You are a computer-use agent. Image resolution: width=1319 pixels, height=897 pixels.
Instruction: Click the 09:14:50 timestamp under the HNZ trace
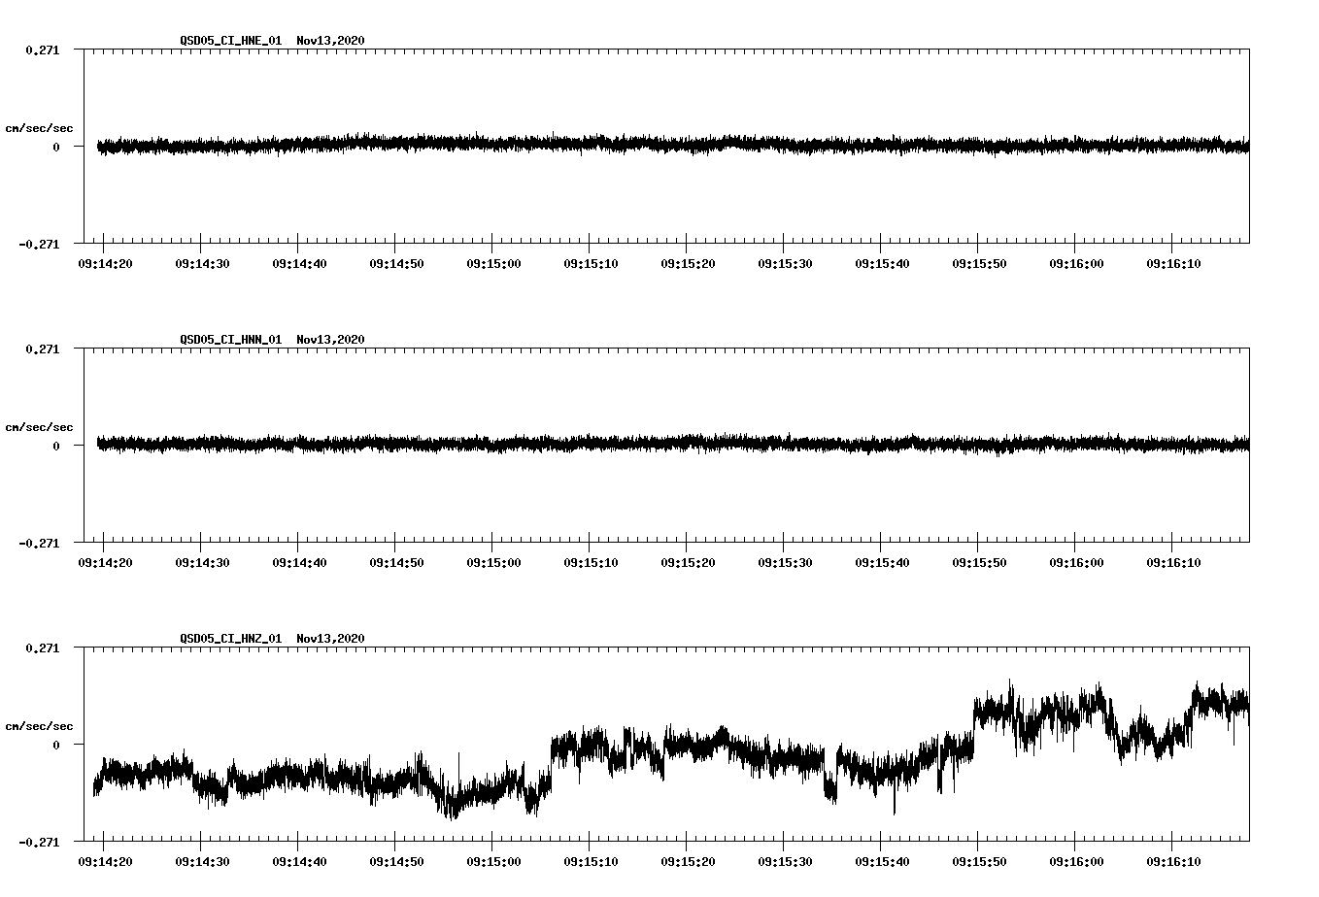397,863
